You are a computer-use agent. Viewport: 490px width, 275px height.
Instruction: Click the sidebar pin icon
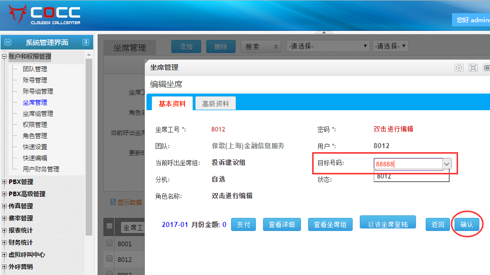point(86,42)
